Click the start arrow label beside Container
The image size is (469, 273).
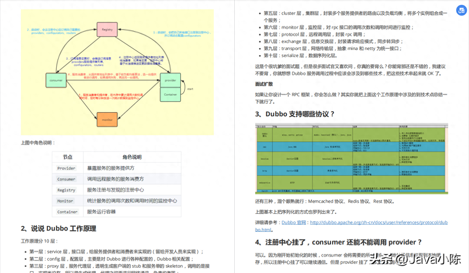coord(190,89)
